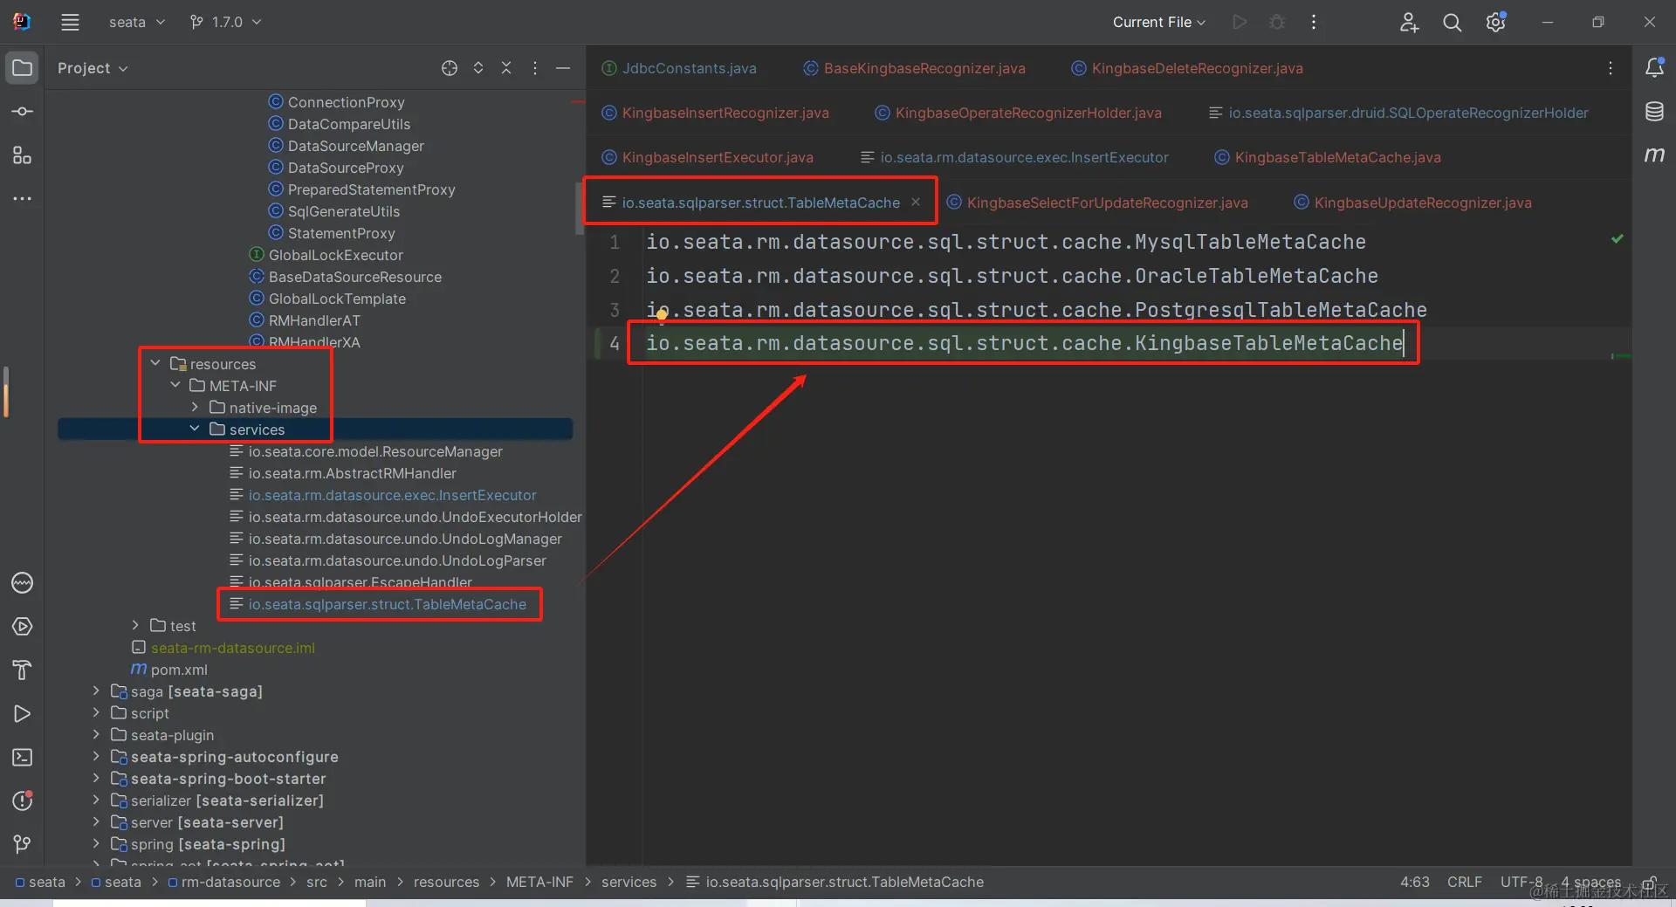This screenshot has height=907, width=1676.
Task: Expand the saga [seata-saga] module
Action: [x=96, y=691]
